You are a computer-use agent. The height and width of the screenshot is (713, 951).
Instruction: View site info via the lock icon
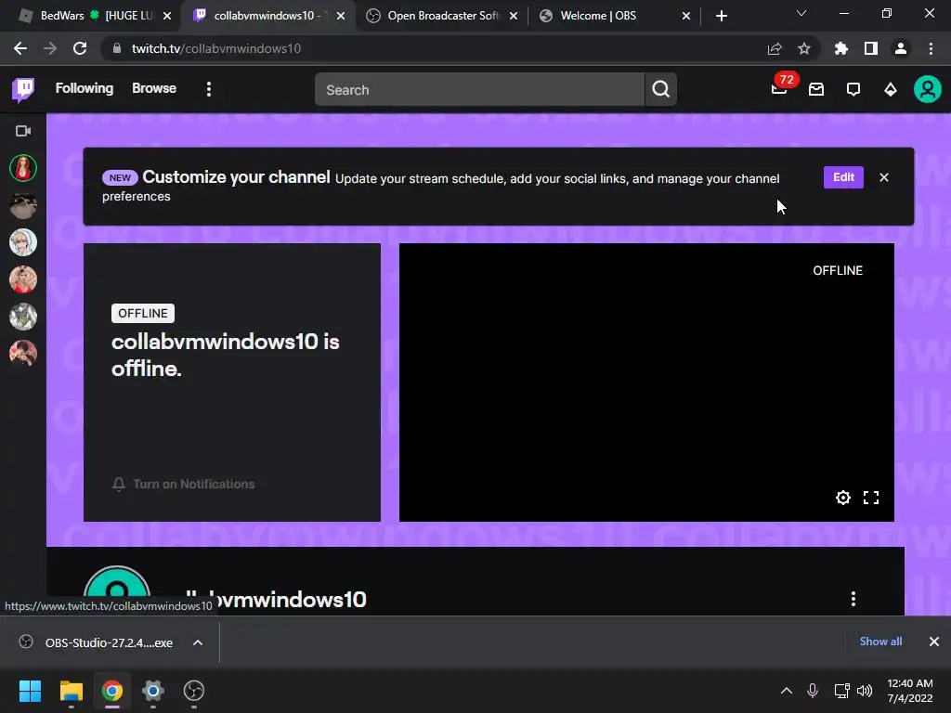117,48
